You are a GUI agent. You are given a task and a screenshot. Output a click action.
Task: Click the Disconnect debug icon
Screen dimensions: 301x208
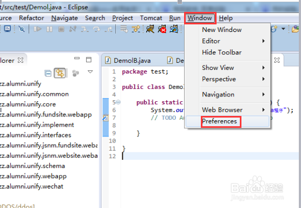click(73, 29)
